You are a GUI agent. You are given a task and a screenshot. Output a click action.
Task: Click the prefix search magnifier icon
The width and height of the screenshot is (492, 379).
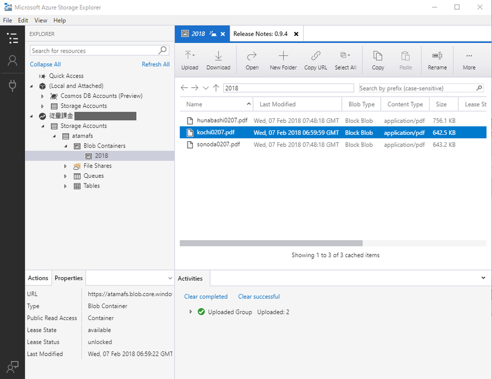coord(479,88)
